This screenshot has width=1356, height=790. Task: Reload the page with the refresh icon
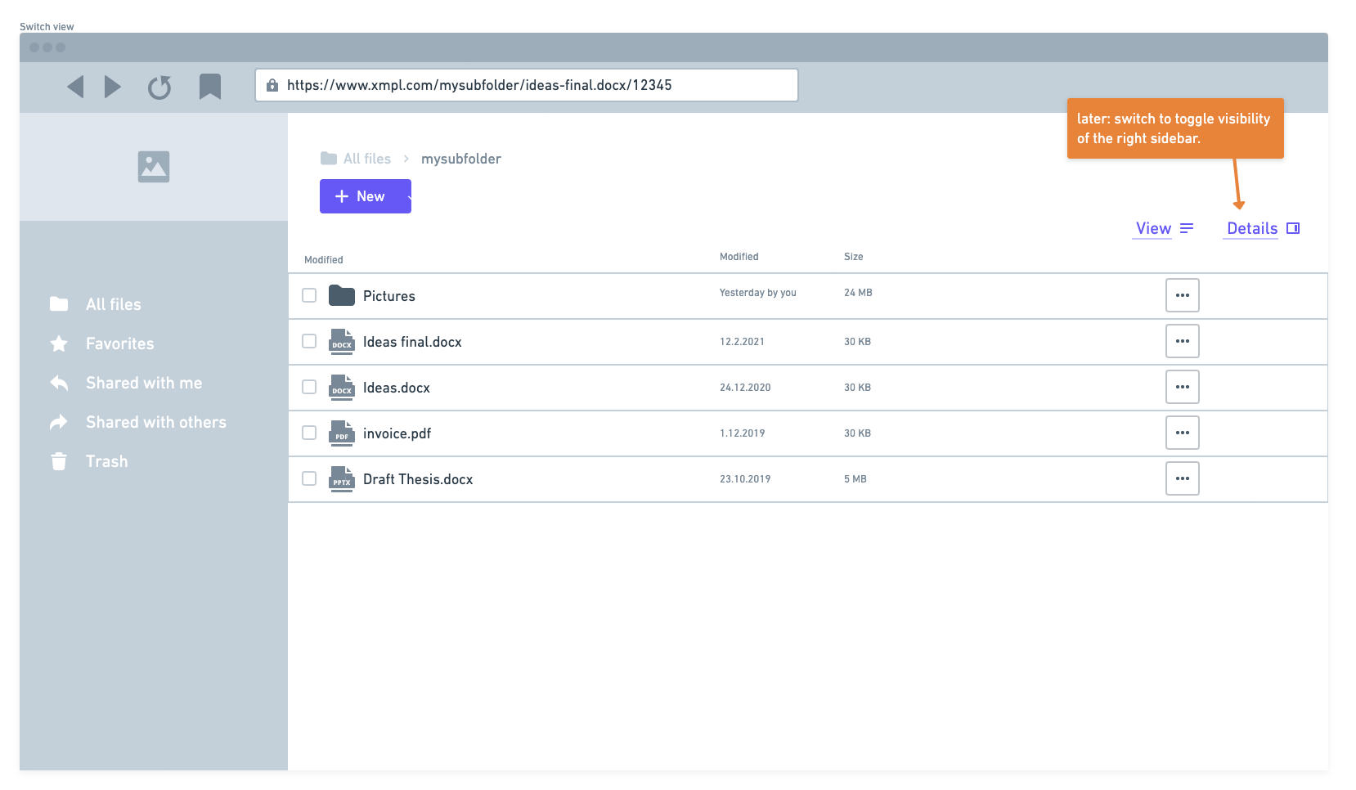pos(159,87)
